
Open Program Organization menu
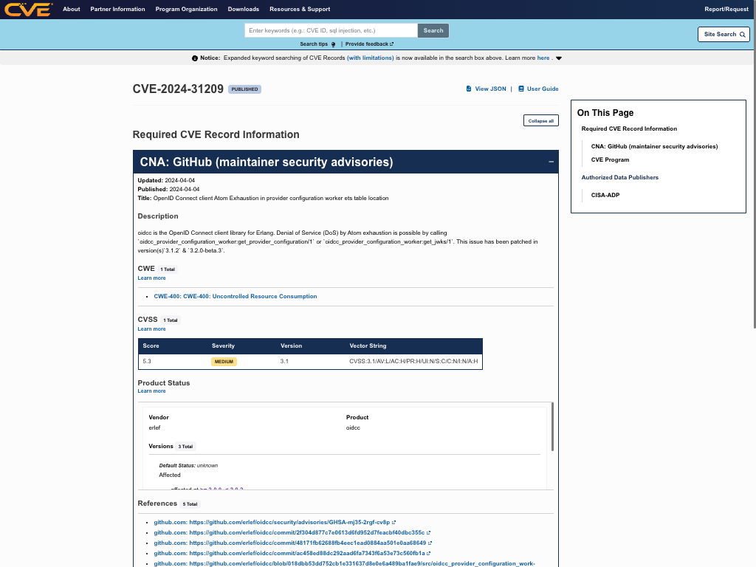pos(186,9)
